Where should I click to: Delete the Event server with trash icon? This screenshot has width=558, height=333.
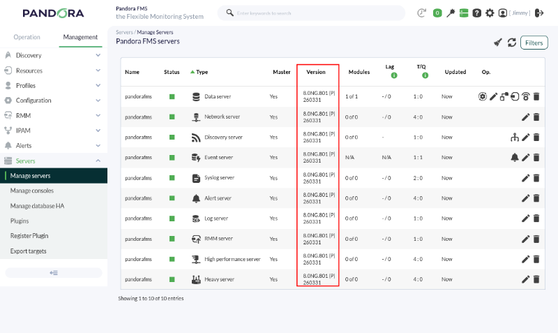coord(536,157)
